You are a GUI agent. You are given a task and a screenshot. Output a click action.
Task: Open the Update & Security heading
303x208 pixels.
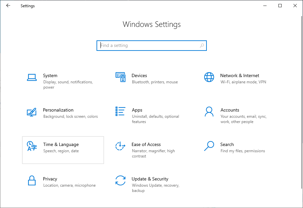coord(150,179)
